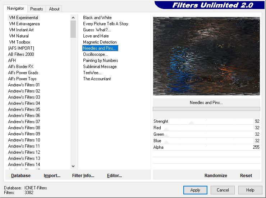The image size is (266, 198).
Task: Choose the Black and White filter
Action: pos(97,18)
